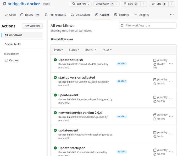Click success checkmark of Docker build #7 run
This screenshot has width=178, height=156.
55,130
